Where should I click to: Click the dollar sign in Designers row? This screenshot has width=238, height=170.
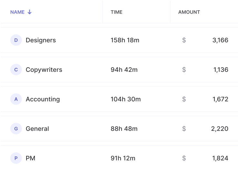point(184,40)
